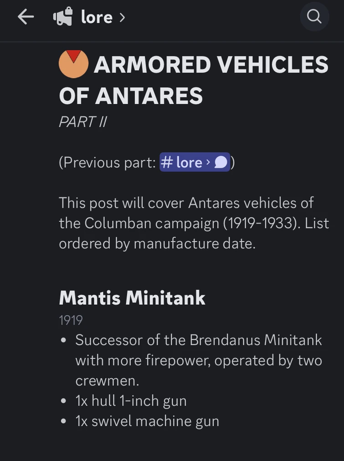Tap the 1919 date label under Mantis Minitank
The image size is (344, 461).
(x=70, y=320)
